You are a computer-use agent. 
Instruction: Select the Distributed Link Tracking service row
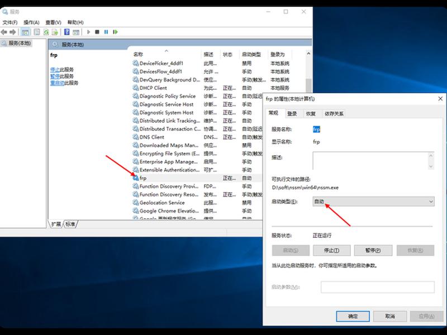click(197, 121)
